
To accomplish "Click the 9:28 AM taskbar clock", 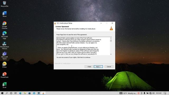I will click(159, 93).
